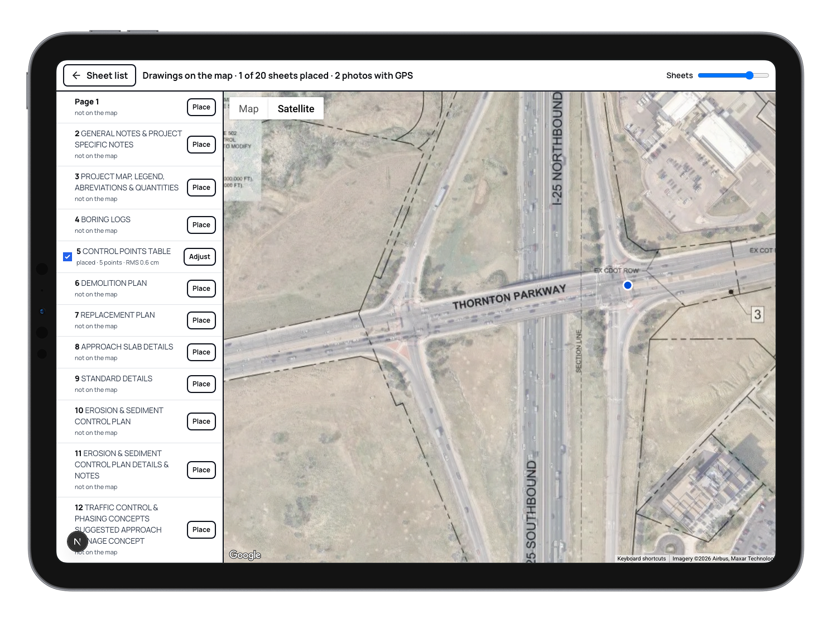Viewport: 832px width, 623px height.
Task: Switch to the Map view tab
Action: point(249,109)
